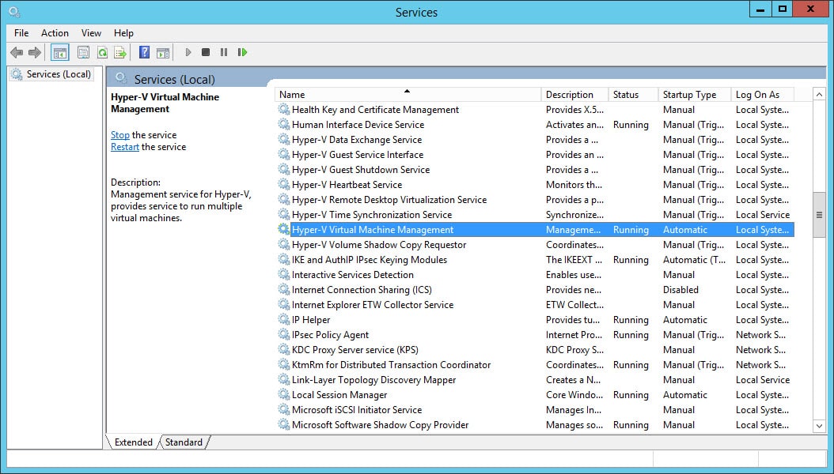
Task: Open Help using the question mark toolbar icon
Action: (x=144, y=52)
